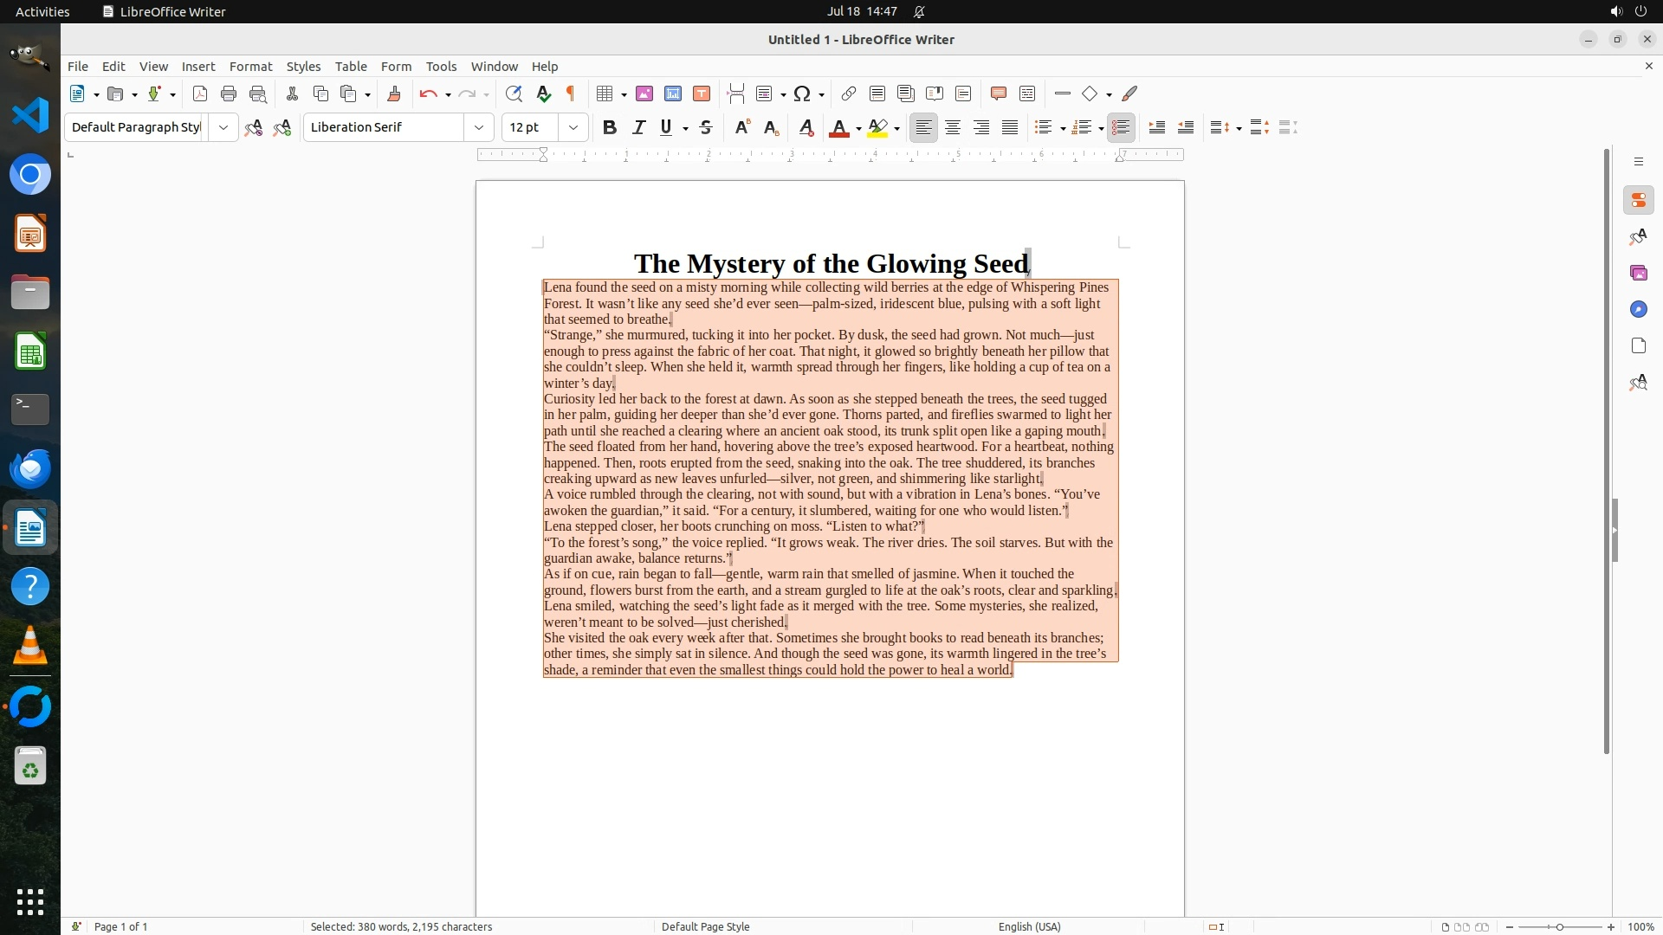This screenshot has width=1663, height=935.
Task: Click the Insert Image icon
Action: [644, 93]
